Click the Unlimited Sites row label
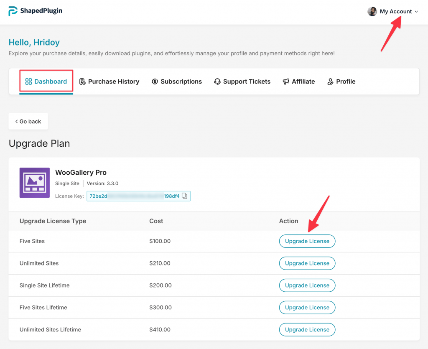Screen dimensions: 428x349 [39, 263]
